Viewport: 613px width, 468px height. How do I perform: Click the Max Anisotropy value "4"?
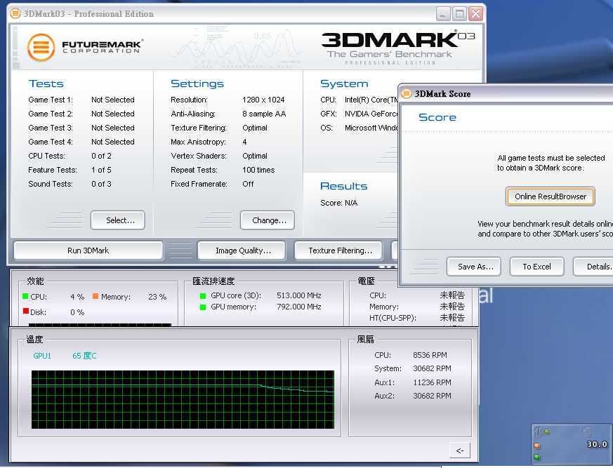pos(244,142)
